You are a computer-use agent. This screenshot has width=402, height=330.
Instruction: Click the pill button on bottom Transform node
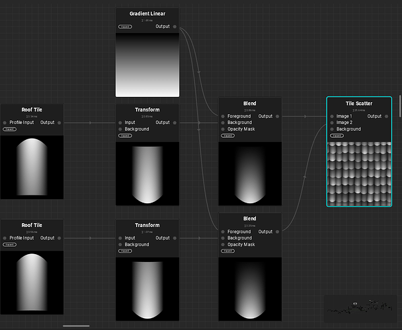point(125,251)
